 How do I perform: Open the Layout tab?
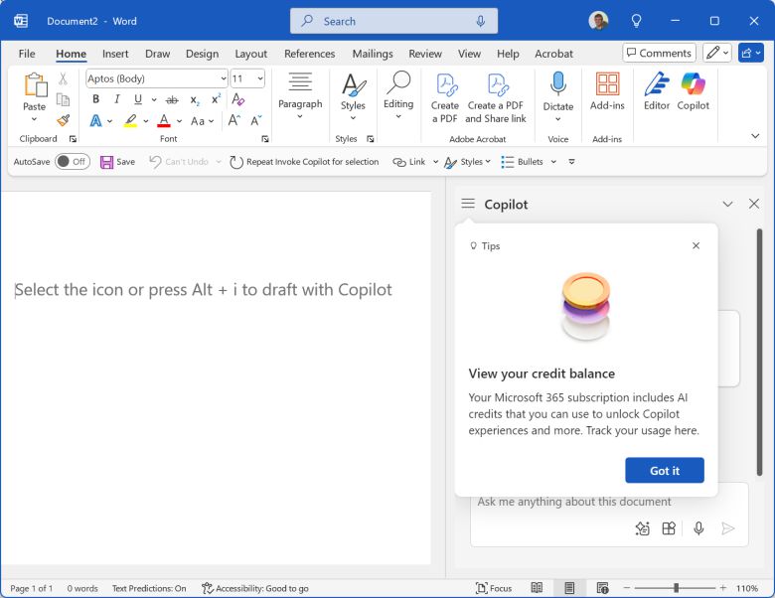[x=250, y=54]
